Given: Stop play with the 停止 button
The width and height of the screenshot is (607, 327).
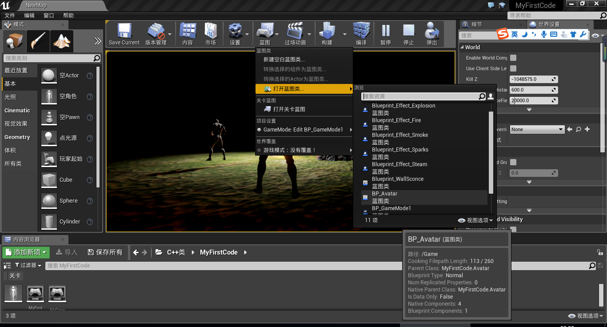Looking at the screenshot, I should tap(409, 31).
